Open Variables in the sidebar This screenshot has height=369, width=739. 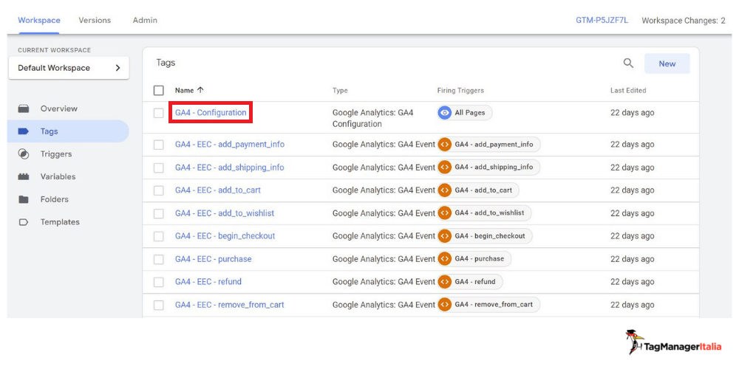point(58,176)
